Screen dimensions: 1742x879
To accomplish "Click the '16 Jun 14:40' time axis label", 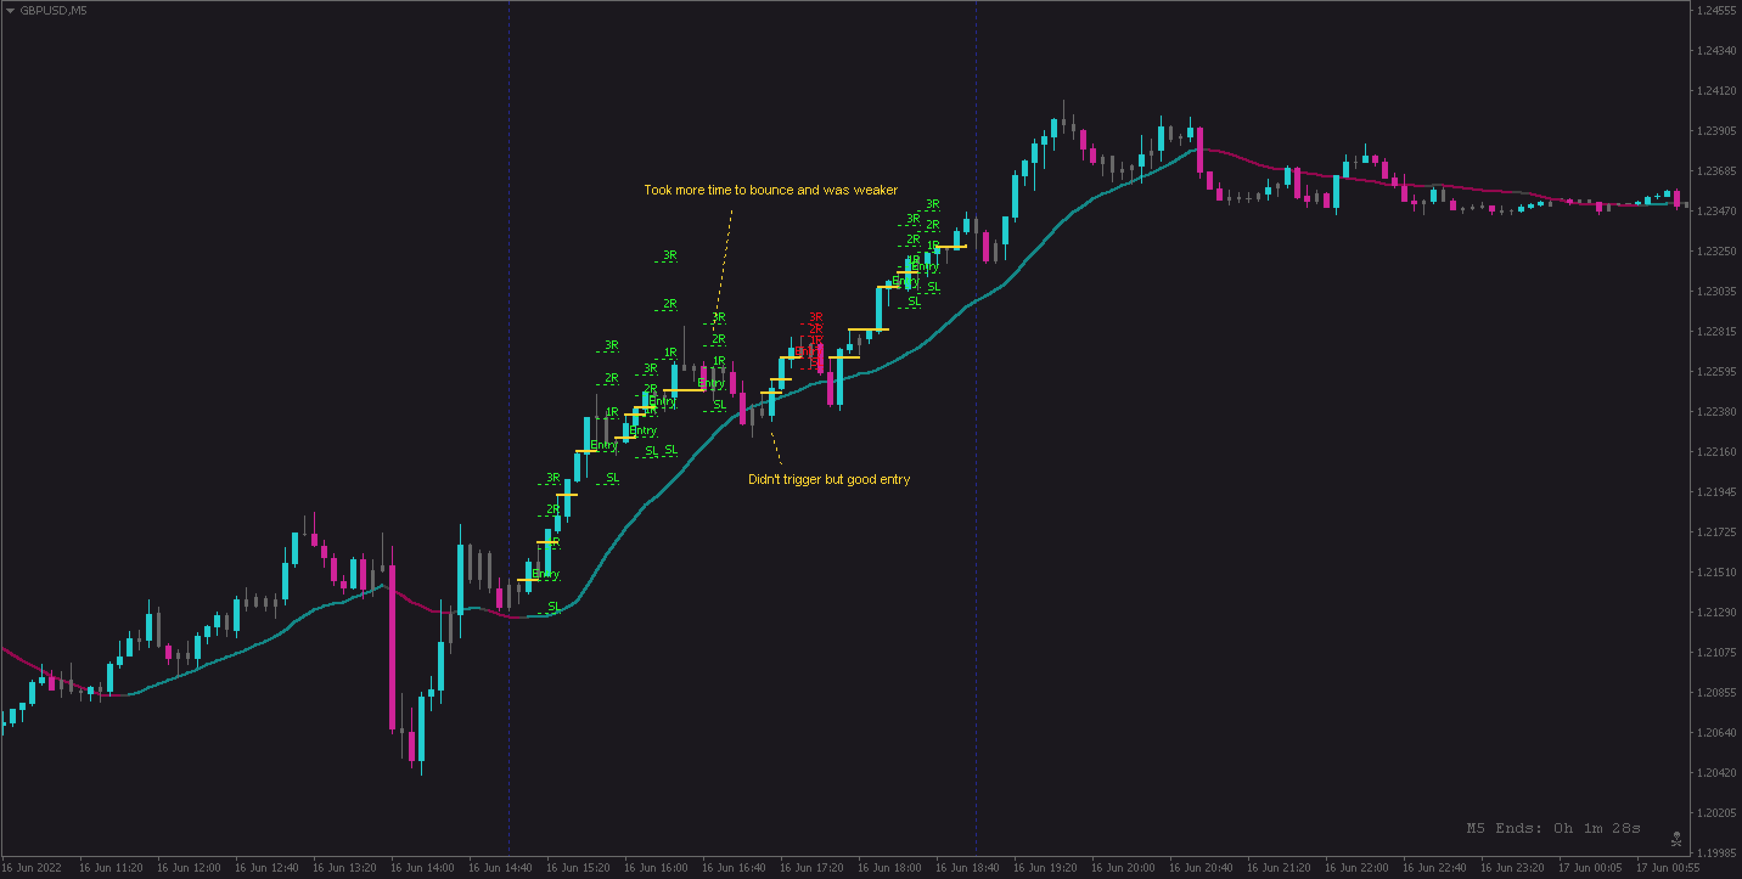I will pyautogui.click(x=500, y=867).
